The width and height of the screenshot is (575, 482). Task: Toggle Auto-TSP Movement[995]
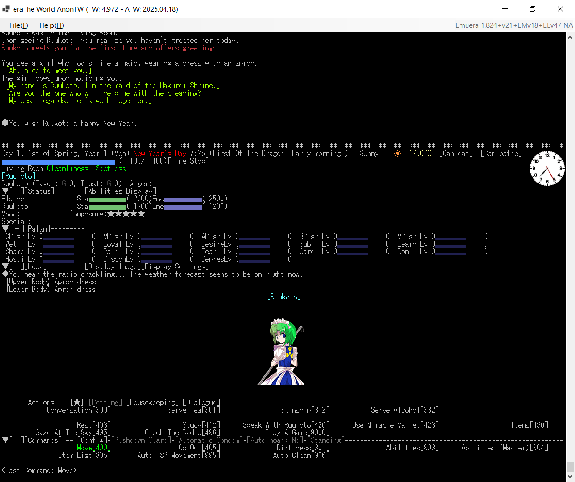(179, 455)
